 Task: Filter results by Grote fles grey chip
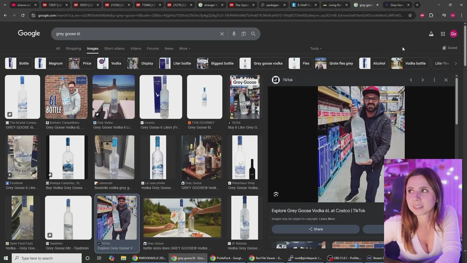(336, 63)
